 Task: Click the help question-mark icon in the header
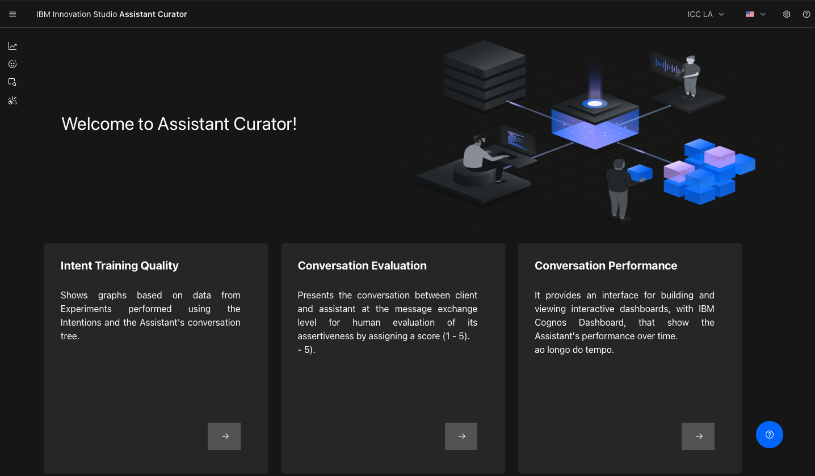(806, 14)
